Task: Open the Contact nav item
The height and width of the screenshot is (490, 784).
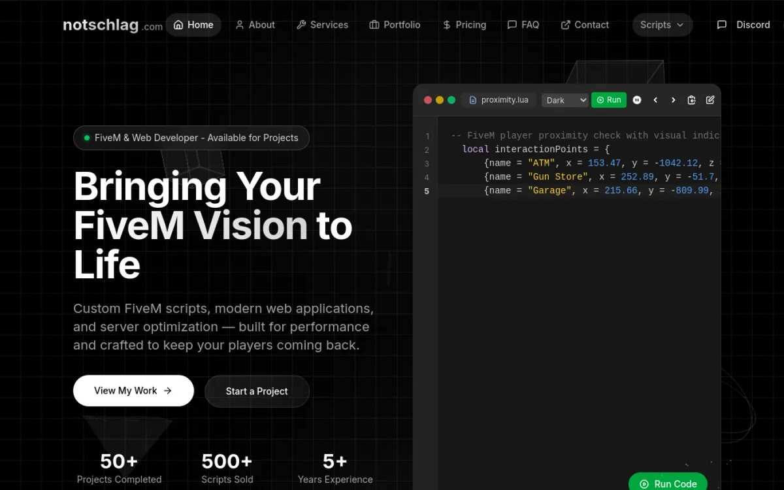Action: pos(585,25)
